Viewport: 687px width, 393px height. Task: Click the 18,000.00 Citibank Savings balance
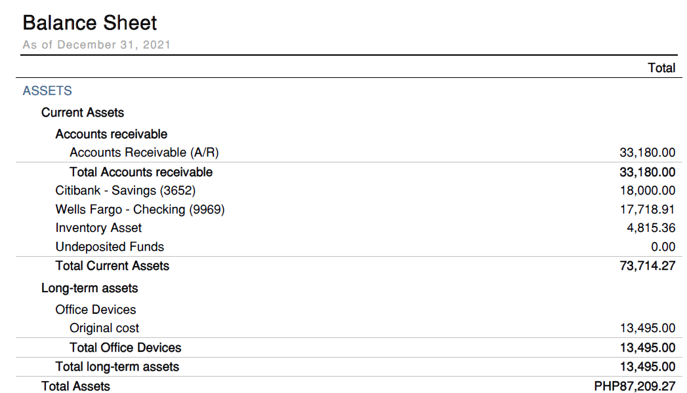tap(647, 191)
